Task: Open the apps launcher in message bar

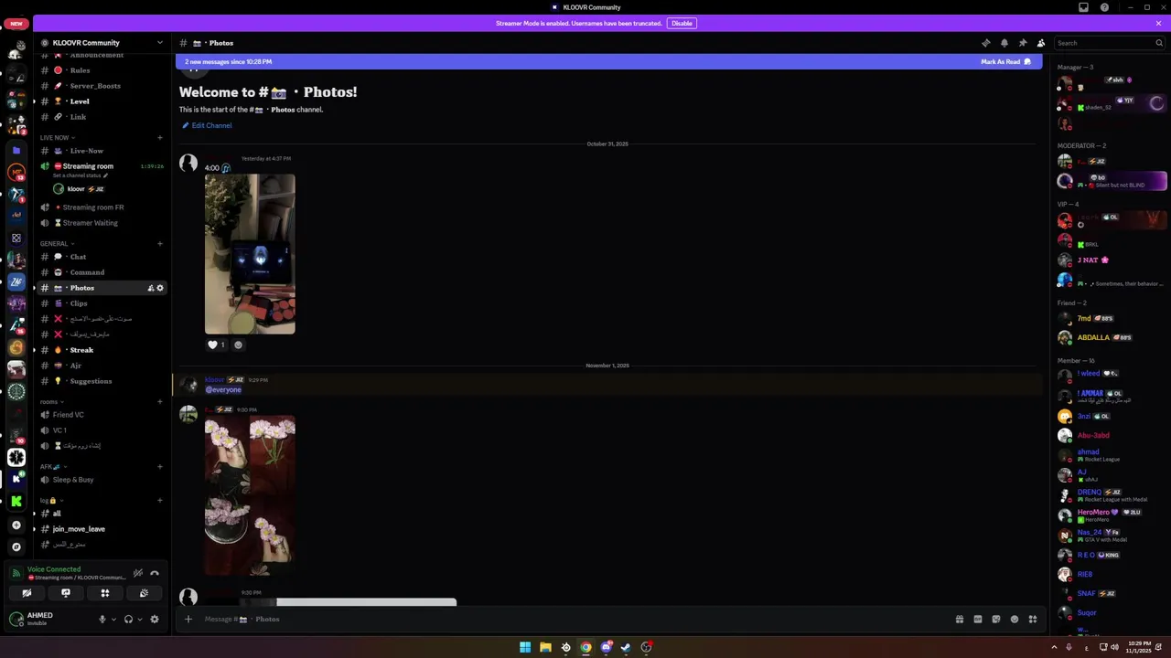Action: pos(1033,619)
